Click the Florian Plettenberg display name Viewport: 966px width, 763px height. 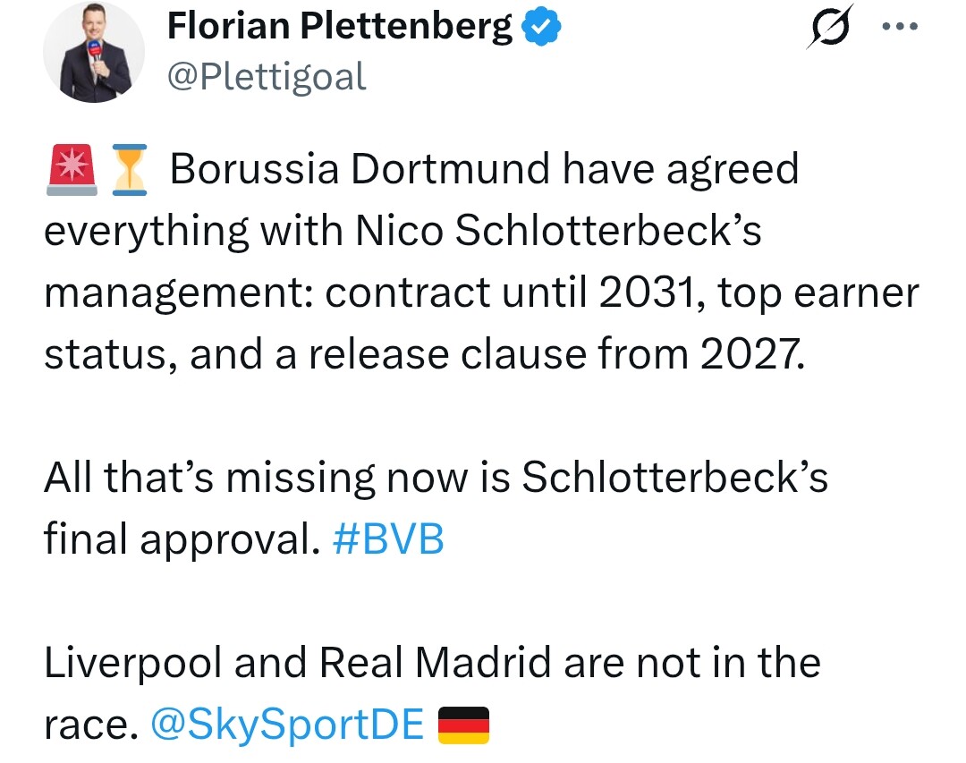339,29
